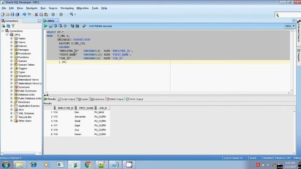
Task: Click the Open folder toolbar icon
Action: point(8,15)
